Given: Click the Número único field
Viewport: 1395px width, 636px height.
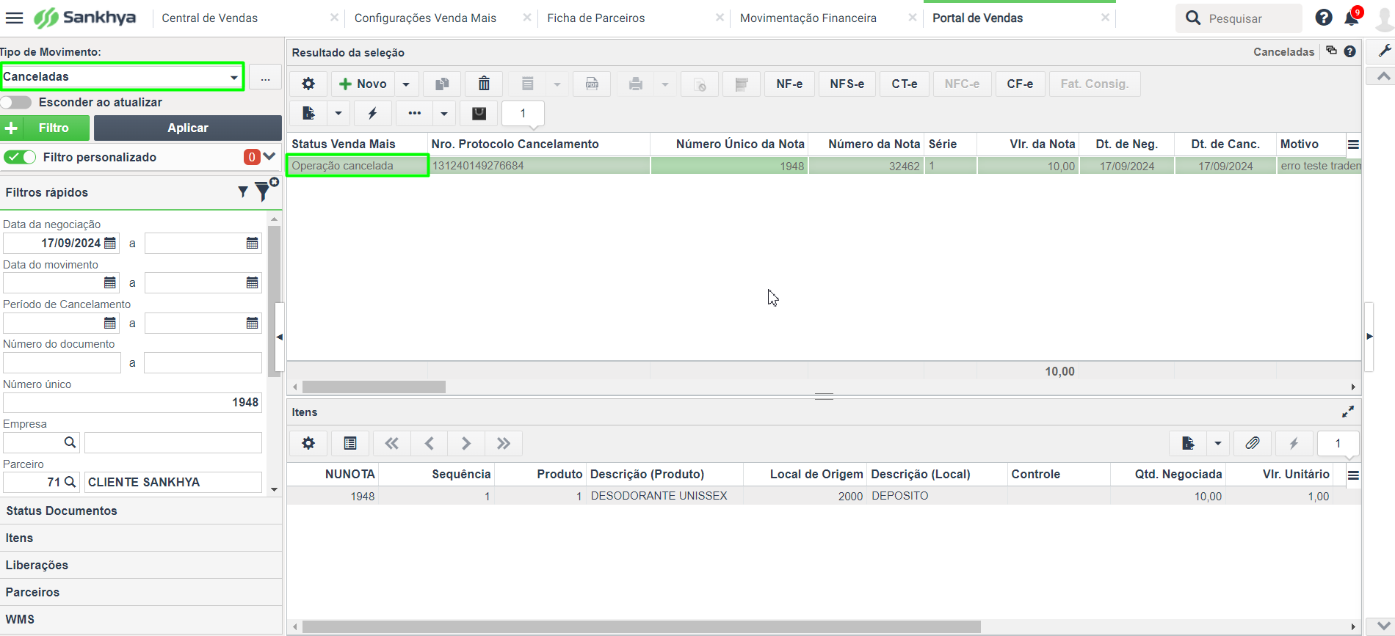Looking at the screenshot, I should point(132,402).
